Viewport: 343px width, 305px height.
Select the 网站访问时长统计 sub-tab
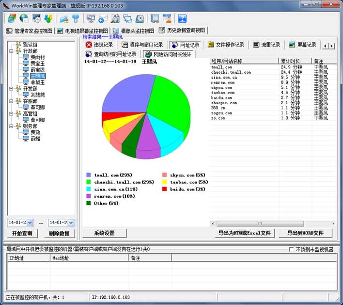(x=169, y=54)
